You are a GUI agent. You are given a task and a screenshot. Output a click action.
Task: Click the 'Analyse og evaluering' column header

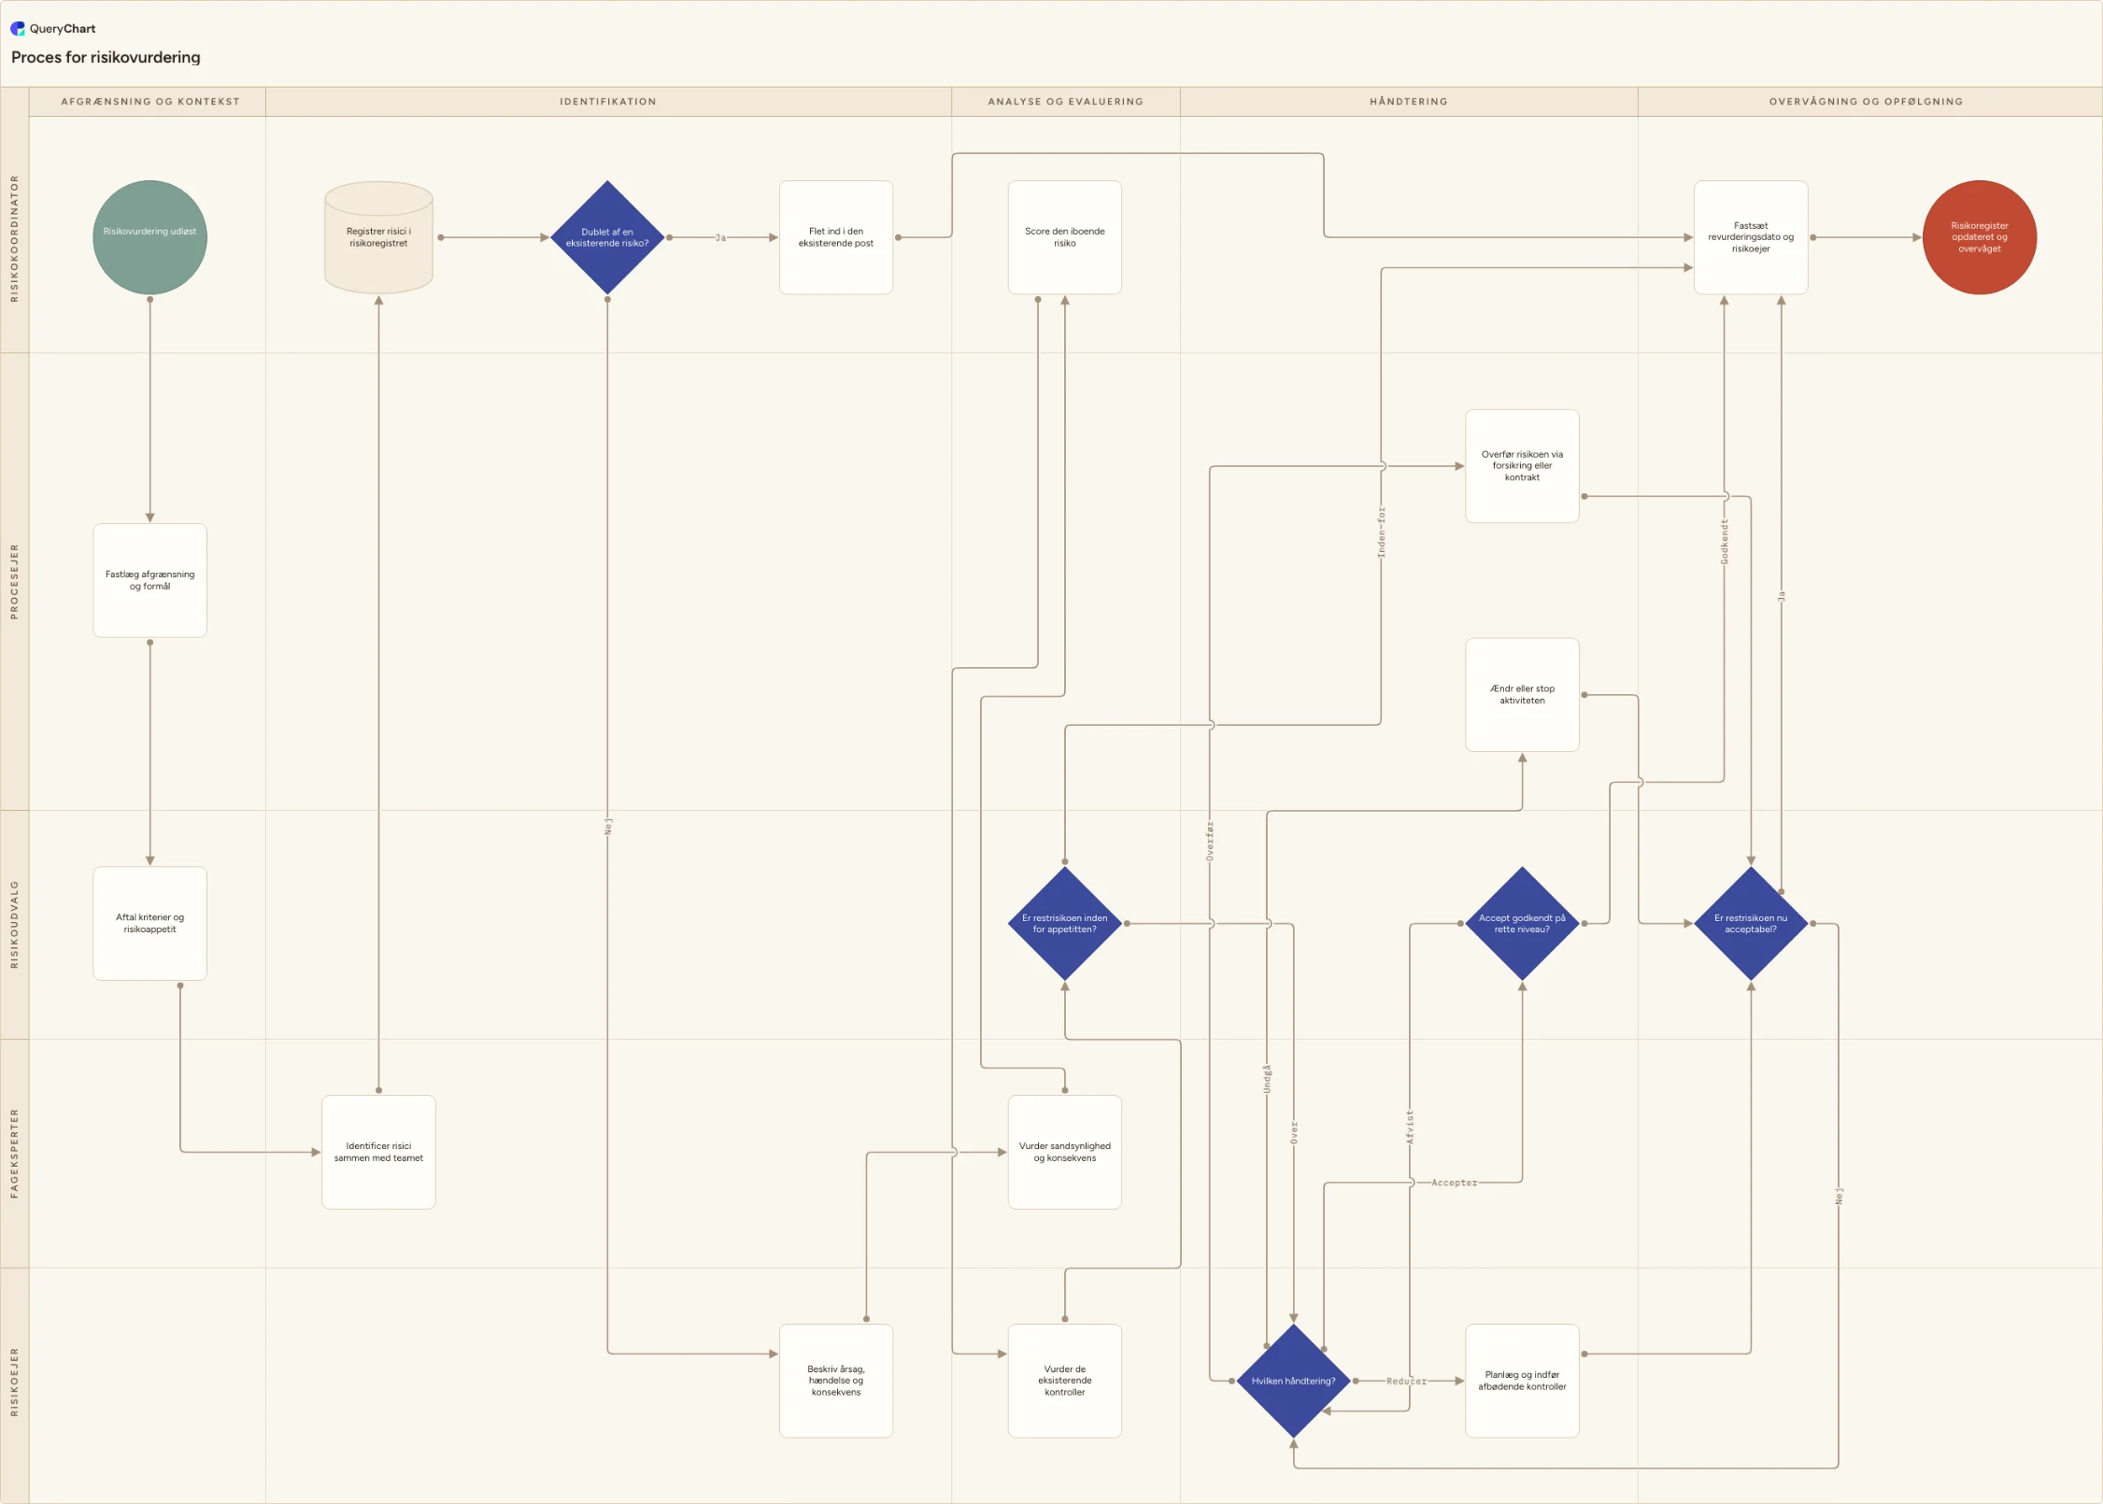pos(1065,102)
